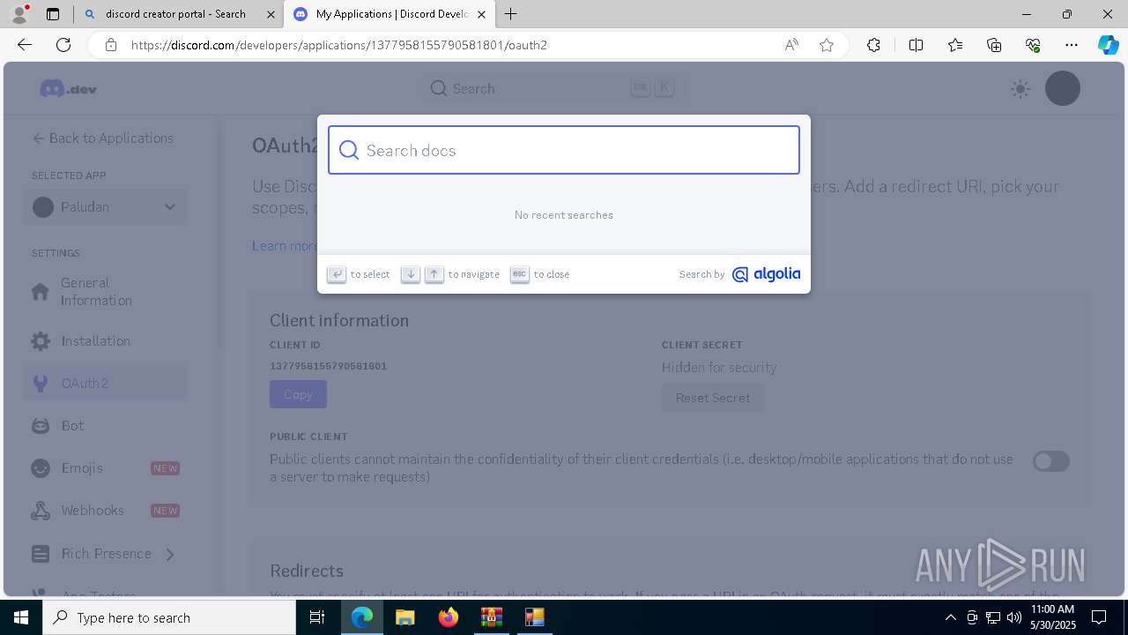1128x635 pixels.
Task: Open the Windows Start menu
Action: pos(21,617)
